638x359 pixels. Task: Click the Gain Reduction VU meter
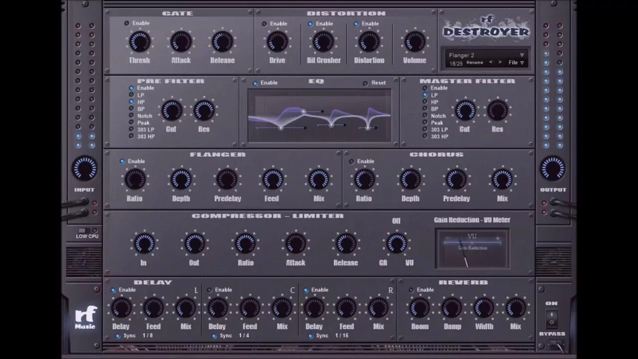click(472, 248)
